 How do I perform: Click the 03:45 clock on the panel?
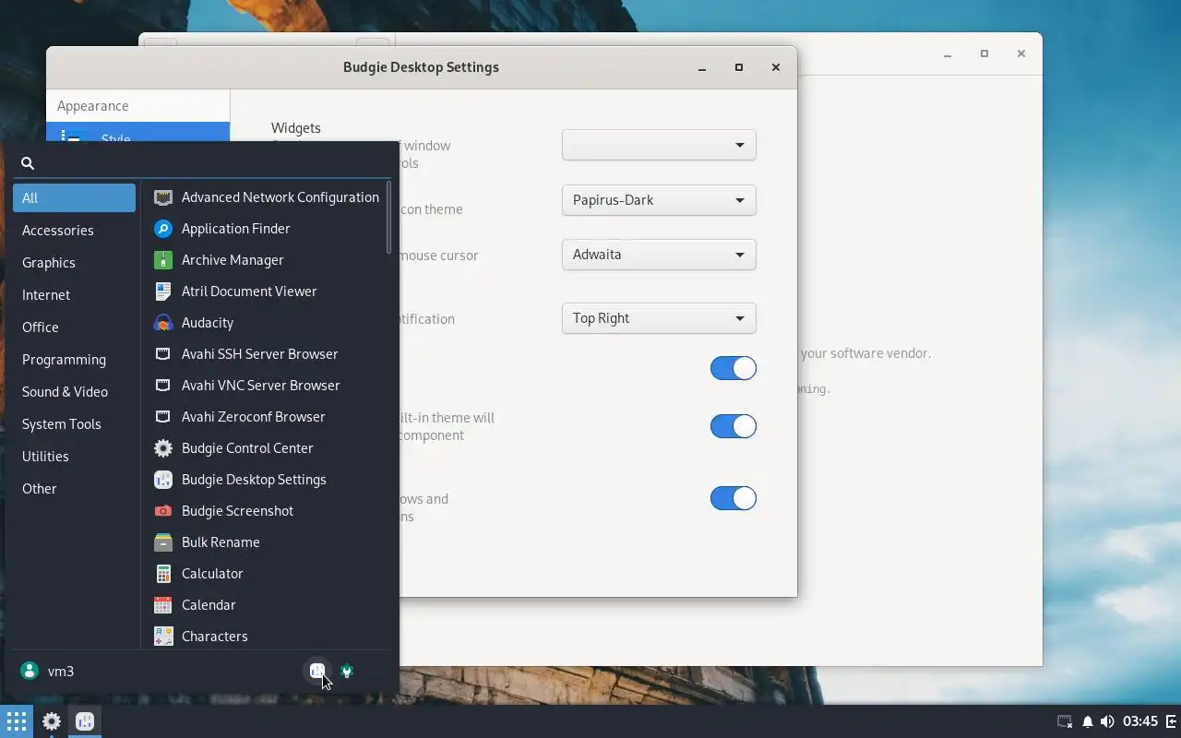(1140, 721)
